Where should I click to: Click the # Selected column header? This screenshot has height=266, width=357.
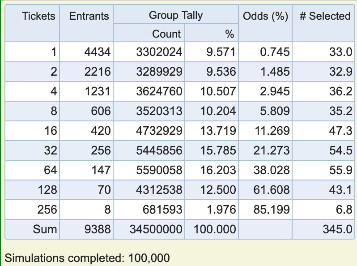pos(325,16)
